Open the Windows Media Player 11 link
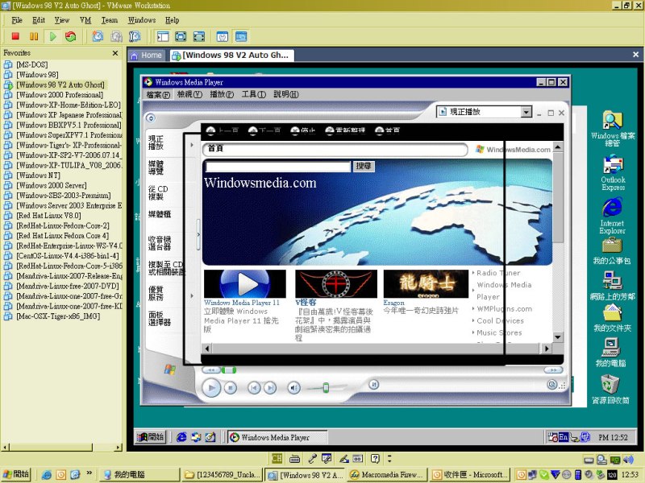The image size is (645, 483). [x=241, y=303]
